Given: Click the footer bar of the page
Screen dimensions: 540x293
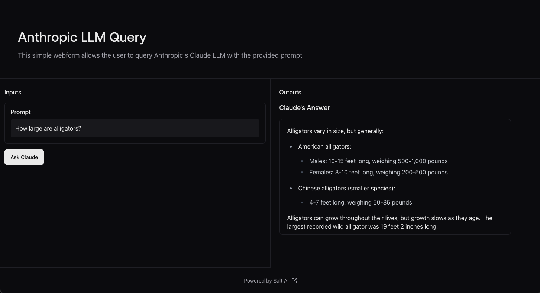Looking at the screenshot, I should pos(270,281).
